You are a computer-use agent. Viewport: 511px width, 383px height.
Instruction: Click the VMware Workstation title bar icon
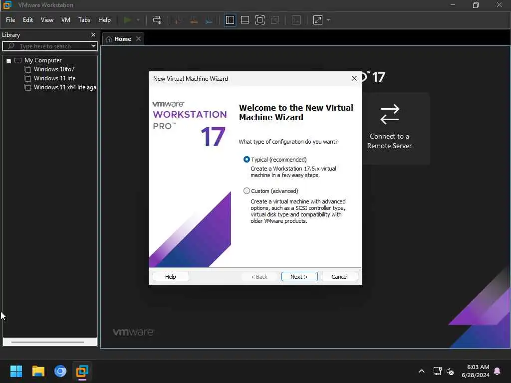pos(7,5)
